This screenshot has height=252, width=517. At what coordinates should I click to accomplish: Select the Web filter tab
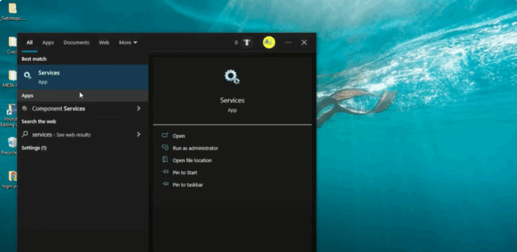click(104, 43)
